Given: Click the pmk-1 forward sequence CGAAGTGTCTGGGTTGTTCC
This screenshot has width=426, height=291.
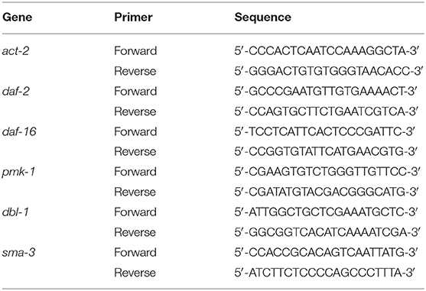Looking at the screenshot, I should 327,172.
